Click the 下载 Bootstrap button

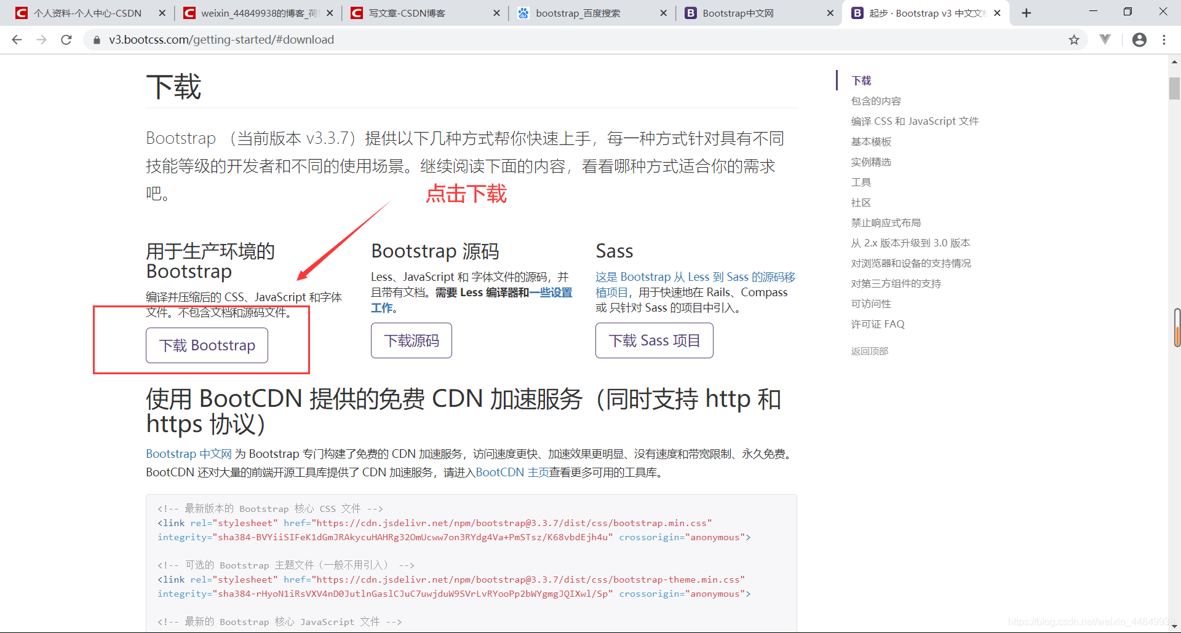click(x=207, y=345)
